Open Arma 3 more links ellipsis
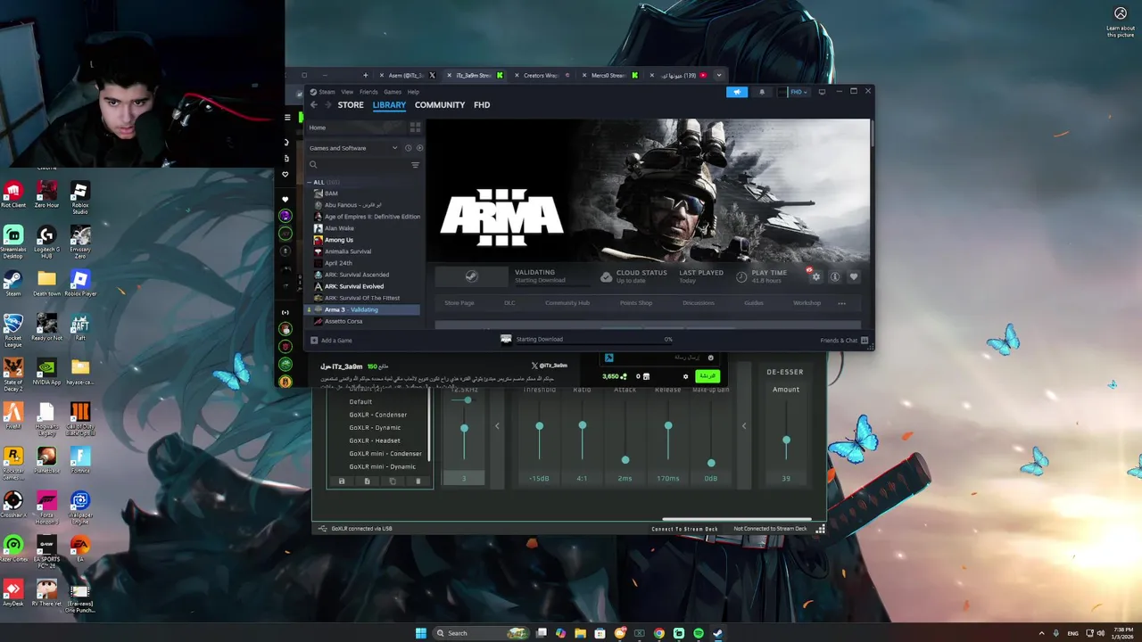This screenshot has width=1142, height=642. 841,303
